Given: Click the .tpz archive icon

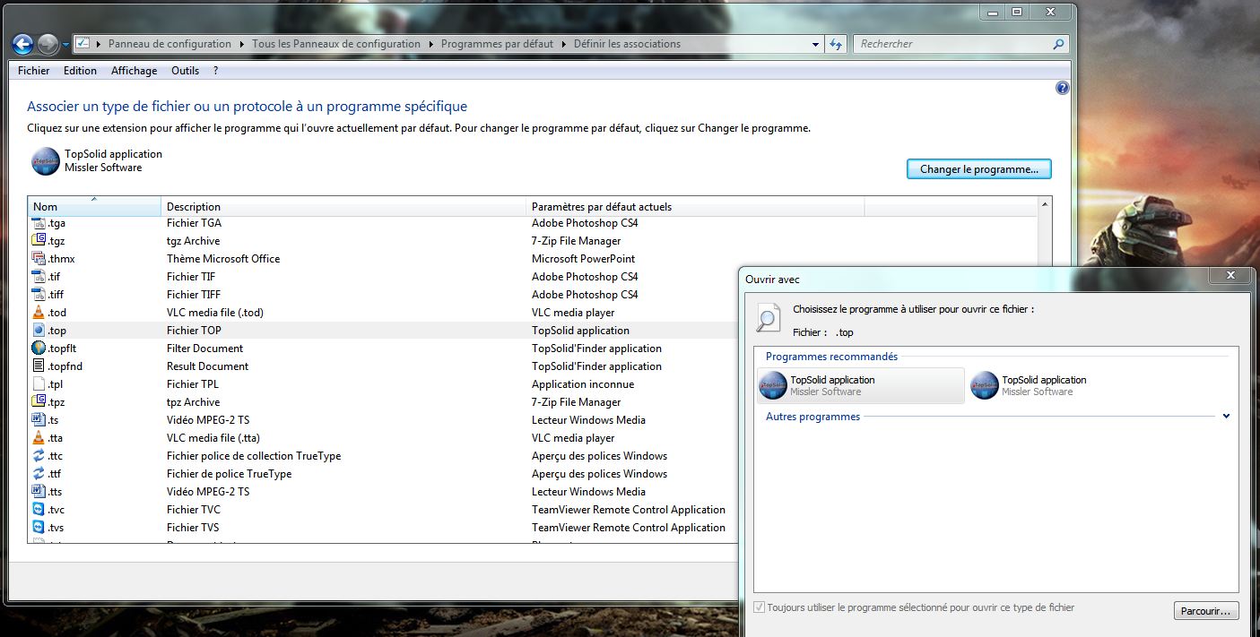Looking at the screenshot, I should point(39,402).
